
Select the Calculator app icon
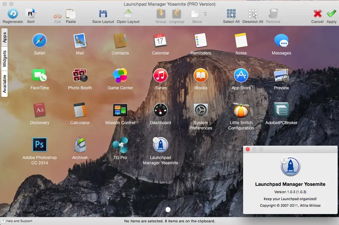pyautogui.click(x=80, y=110)
